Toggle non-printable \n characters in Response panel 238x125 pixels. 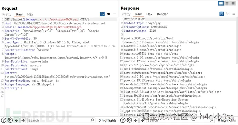click(x=228, y=14)
